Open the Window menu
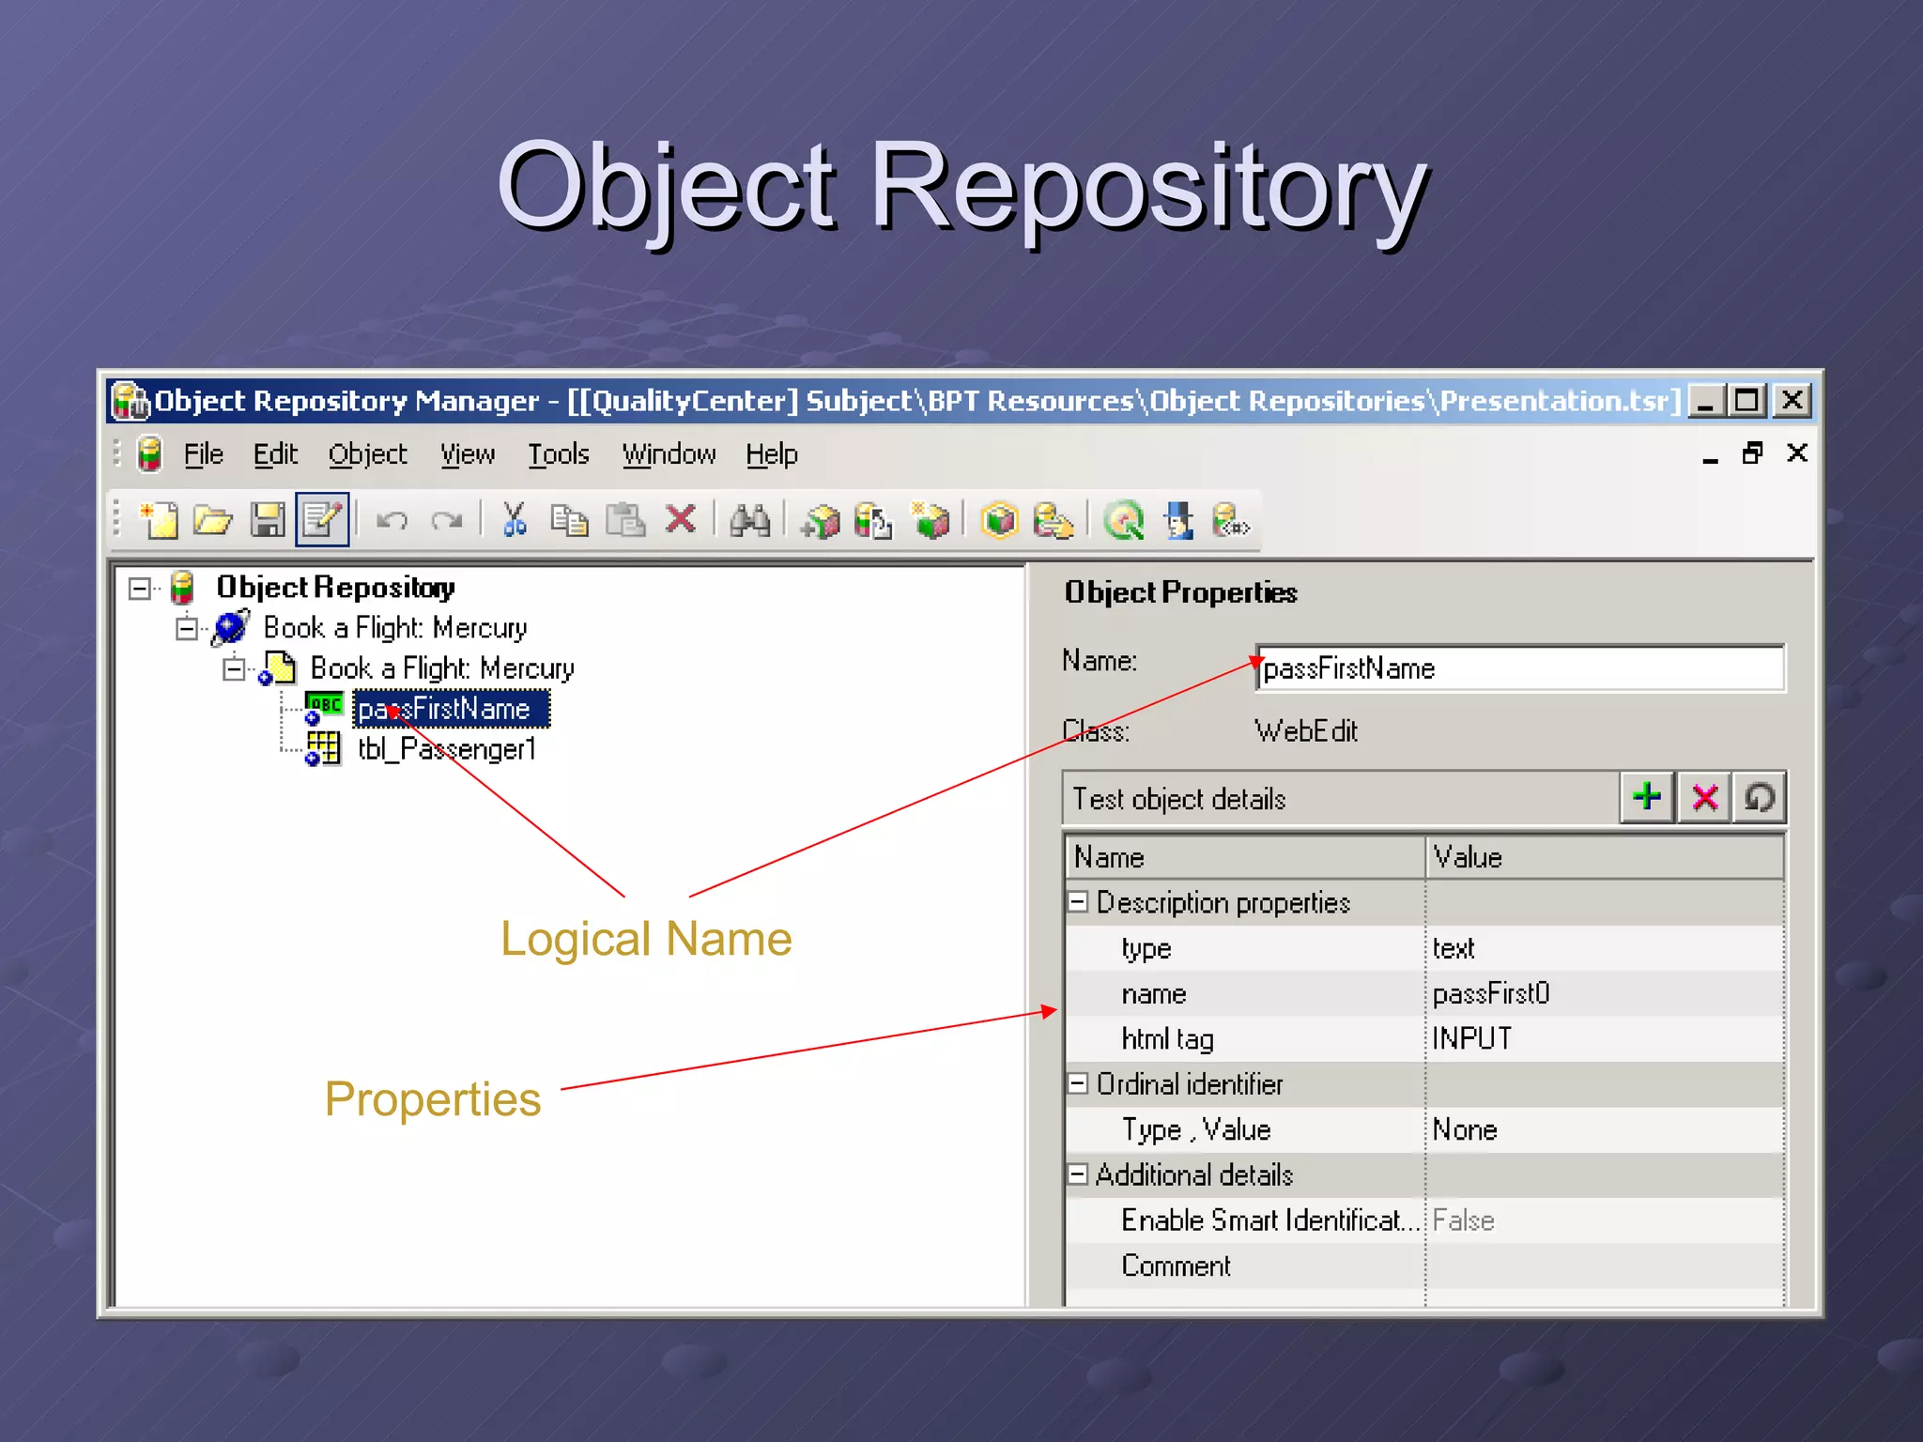 (669, 454)
